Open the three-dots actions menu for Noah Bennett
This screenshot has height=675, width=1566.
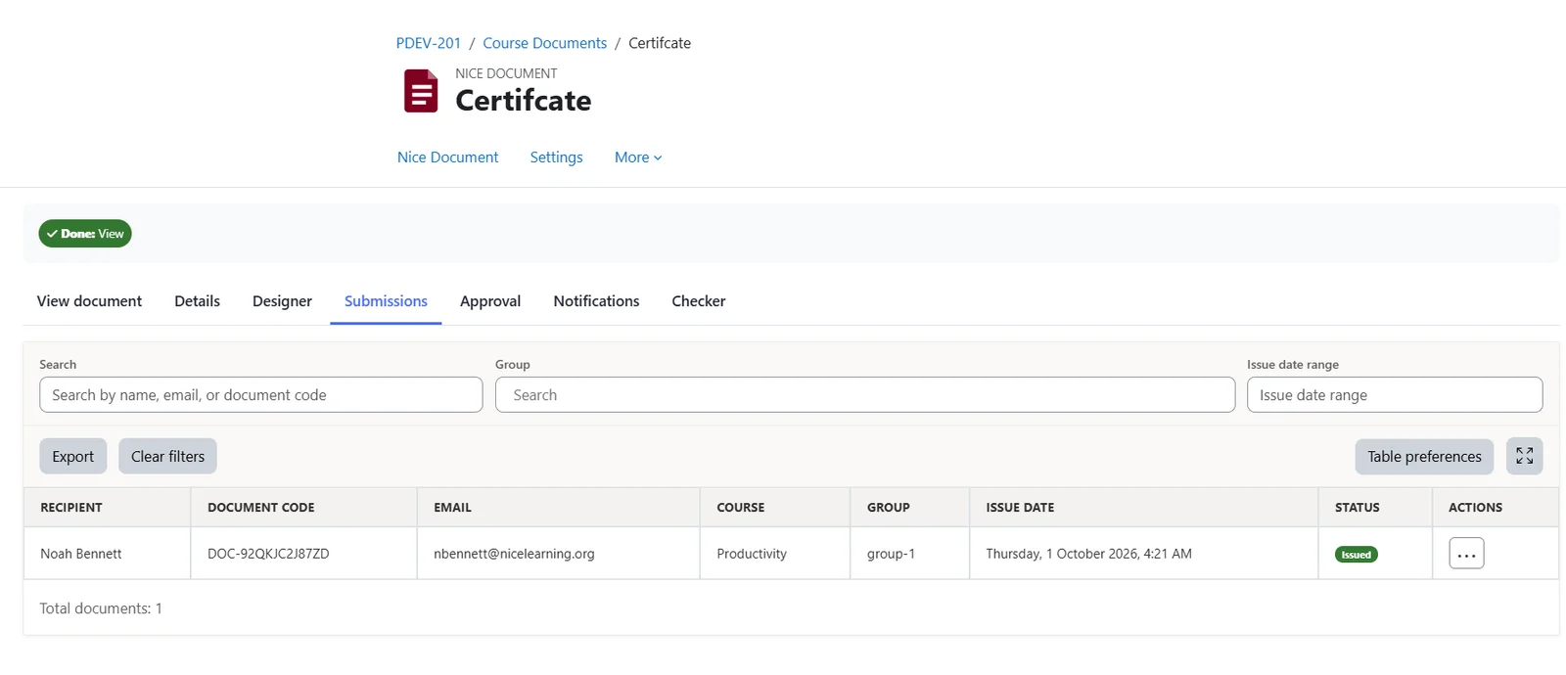click(x=1466, y=554)
